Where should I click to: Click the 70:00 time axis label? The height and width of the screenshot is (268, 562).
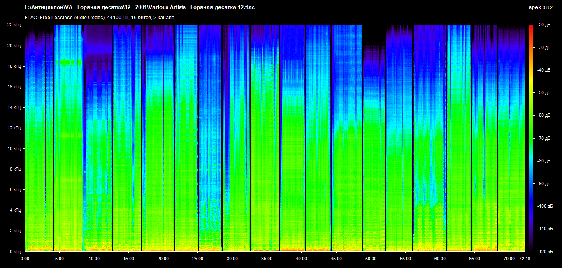(509, 259)
